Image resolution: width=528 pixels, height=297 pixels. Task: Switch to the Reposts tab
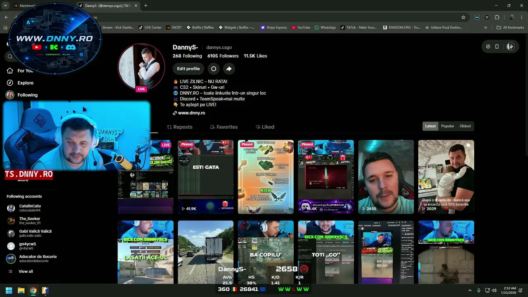(x=179, y=127)
